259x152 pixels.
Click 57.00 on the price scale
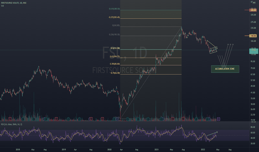pos(253,80)
